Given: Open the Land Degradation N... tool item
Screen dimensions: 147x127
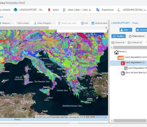Looking at the screenshot, I should coord(137,68).
